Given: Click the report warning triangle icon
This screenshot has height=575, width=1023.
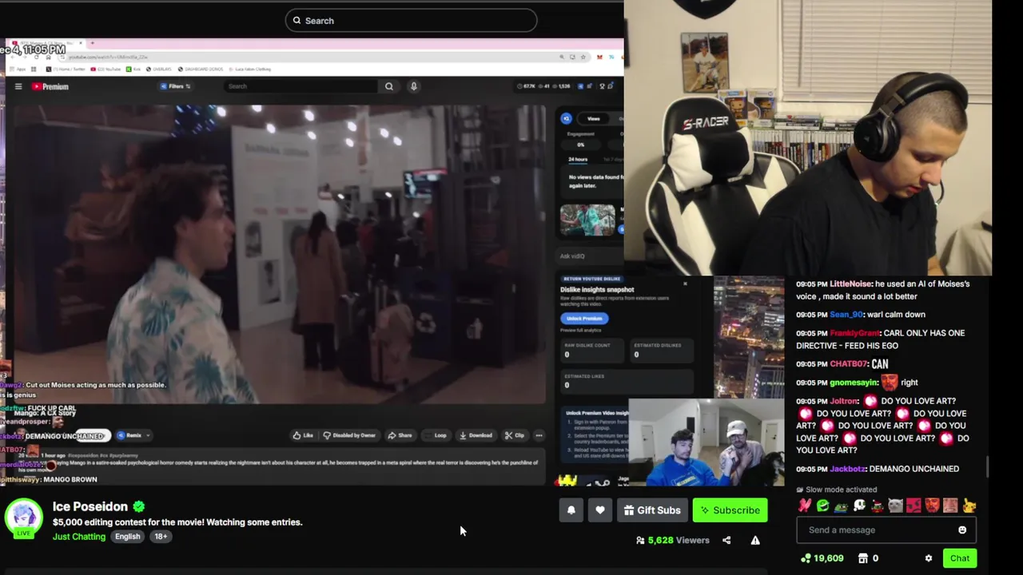Looking at the screenshot, I should coord(755,541).
